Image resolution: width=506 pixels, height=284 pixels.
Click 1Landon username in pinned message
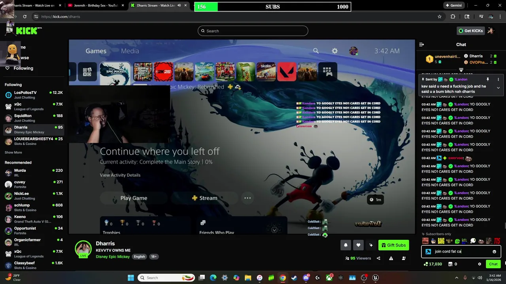[461, 79]
